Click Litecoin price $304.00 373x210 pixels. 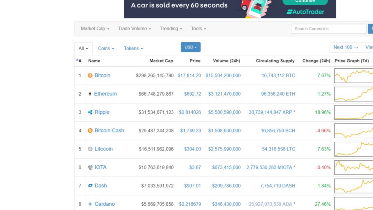coord(192,149)
